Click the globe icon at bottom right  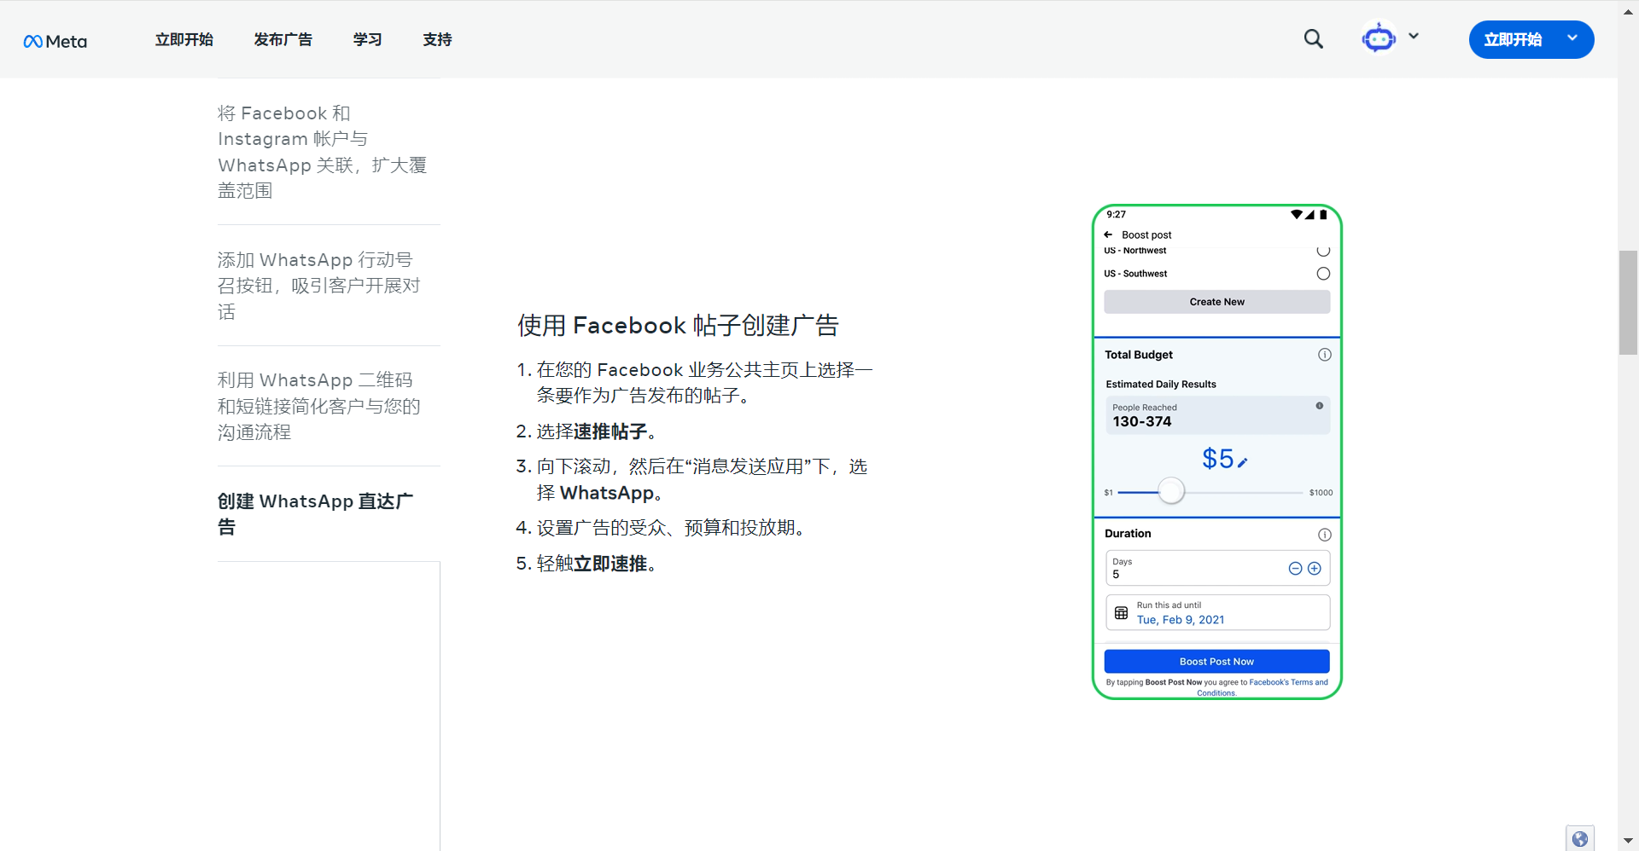pos(1580,838)
